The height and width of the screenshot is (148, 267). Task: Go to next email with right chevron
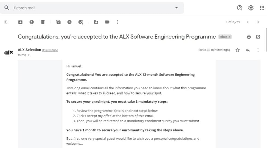(x=258, y=22)
